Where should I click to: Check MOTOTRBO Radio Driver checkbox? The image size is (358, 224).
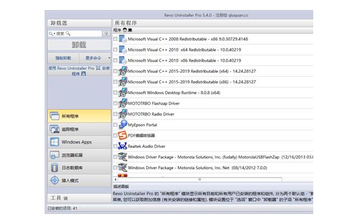[115, 114]
